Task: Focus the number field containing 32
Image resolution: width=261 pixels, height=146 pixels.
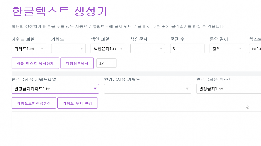Action: click(x=106, y=63)
